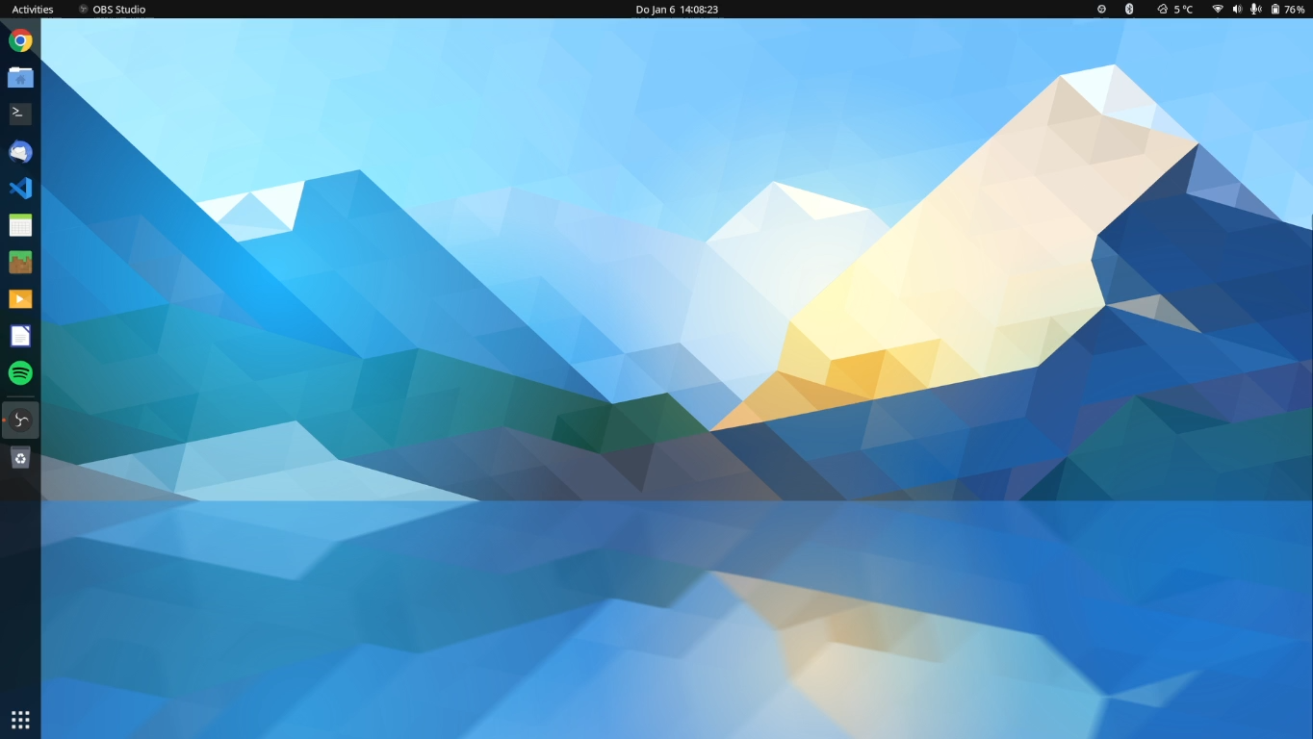Launch the Files manager from the dock
The height and width of the screenshot is (739, 1313).
20,78
